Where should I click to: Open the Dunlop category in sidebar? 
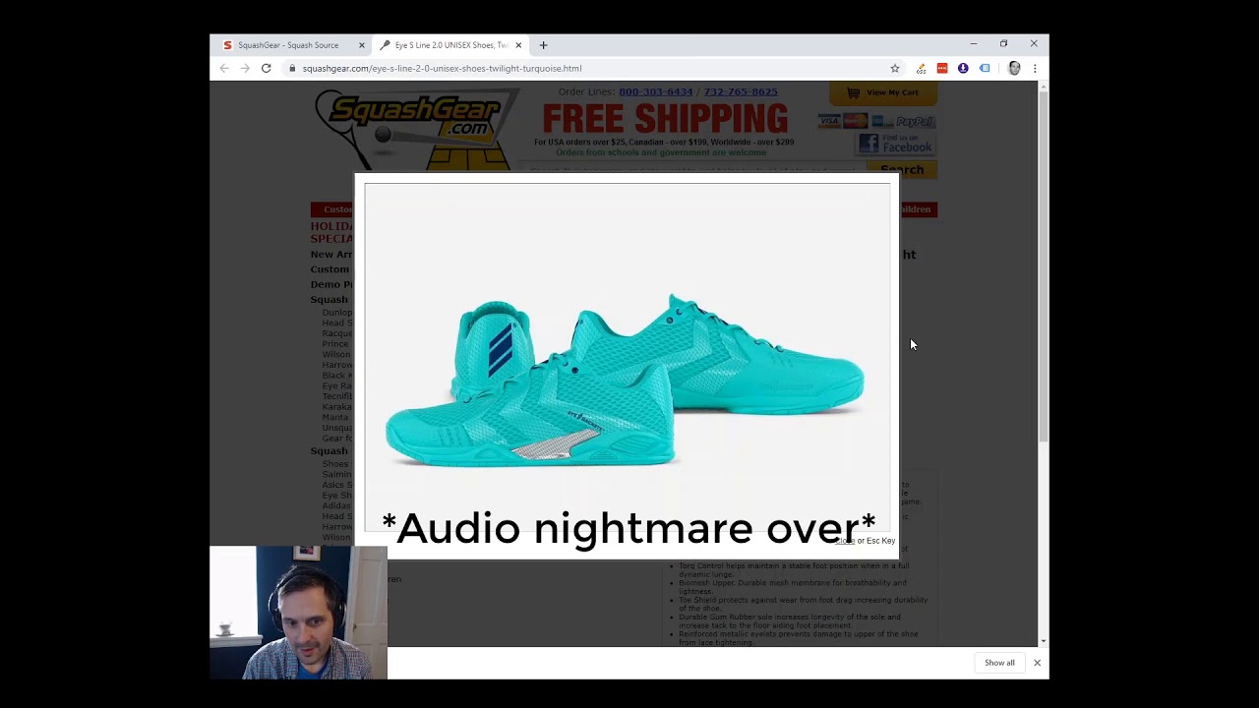pos(336,313)
